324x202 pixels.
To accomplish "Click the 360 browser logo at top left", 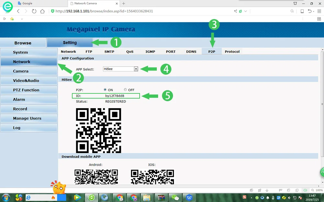I will 8,7.
